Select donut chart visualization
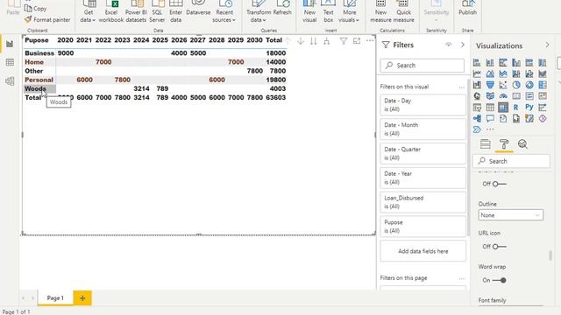 click(x=529, y=85)
